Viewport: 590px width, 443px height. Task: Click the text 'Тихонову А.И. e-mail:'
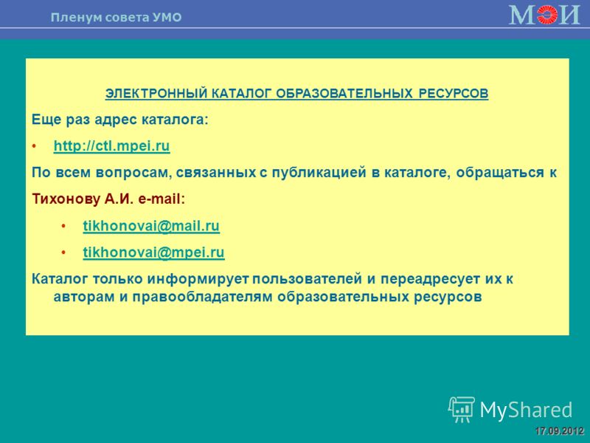pyautogui.click(x=108, y=199)
